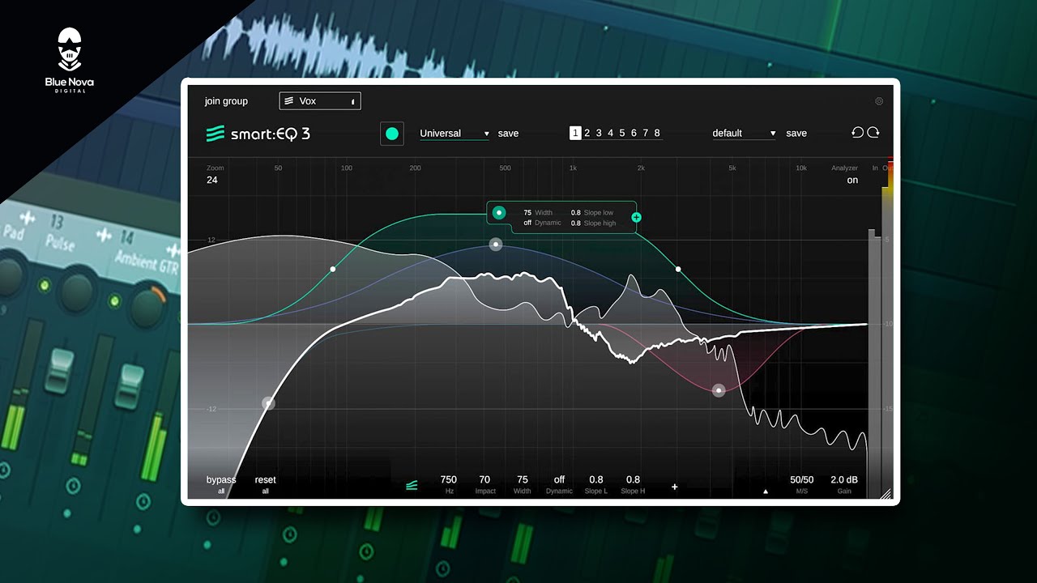Switch to state 6

click(634, 134)
